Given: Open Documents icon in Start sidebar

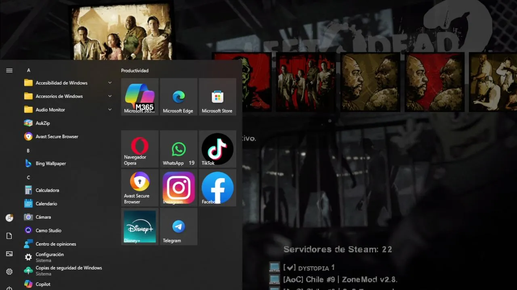Looking at the screenshot, I should (9, 236).
